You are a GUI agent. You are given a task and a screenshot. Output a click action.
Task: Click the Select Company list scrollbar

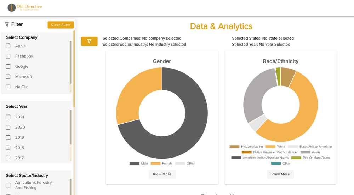tap(71, 62)
